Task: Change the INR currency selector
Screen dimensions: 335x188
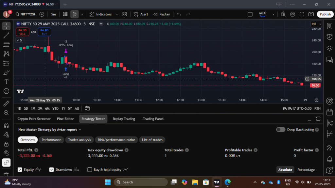Action: tap(316, 24)
